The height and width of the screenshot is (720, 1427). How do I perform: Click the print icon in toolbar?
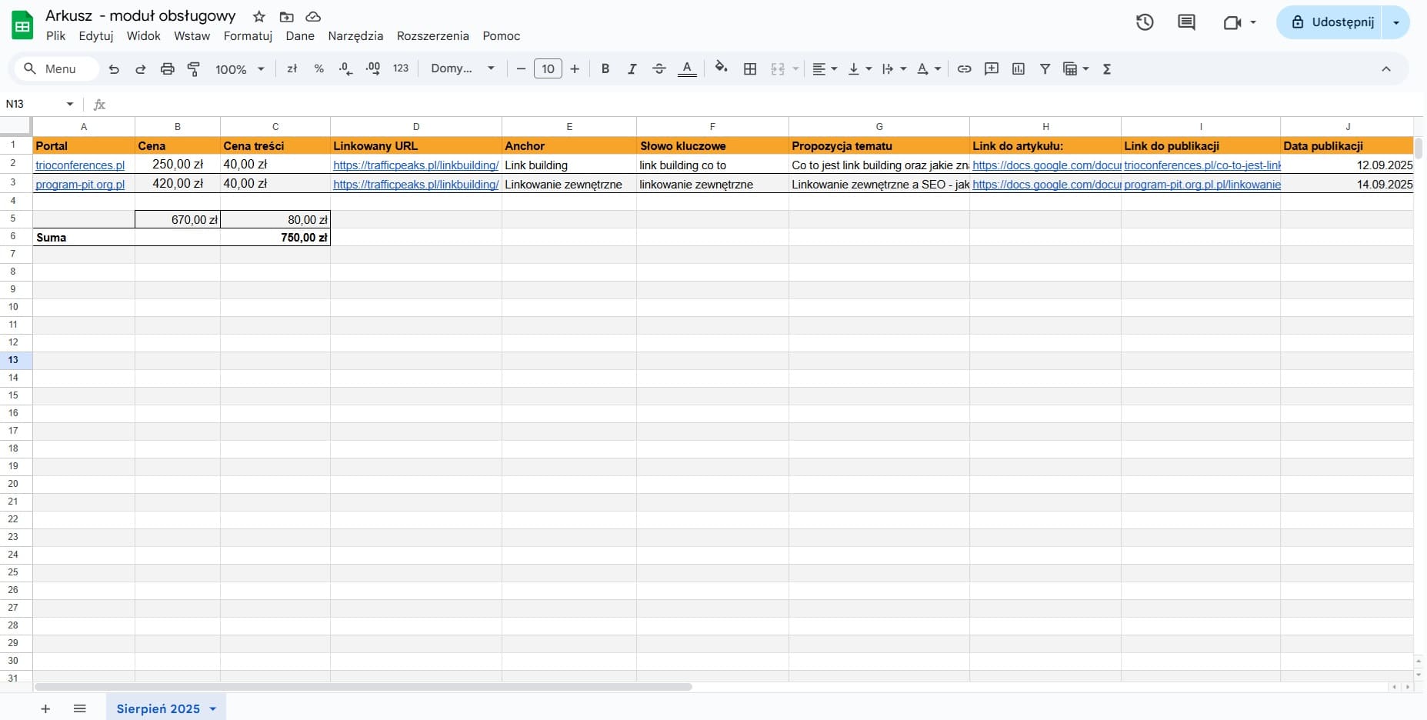click(167, 69)
